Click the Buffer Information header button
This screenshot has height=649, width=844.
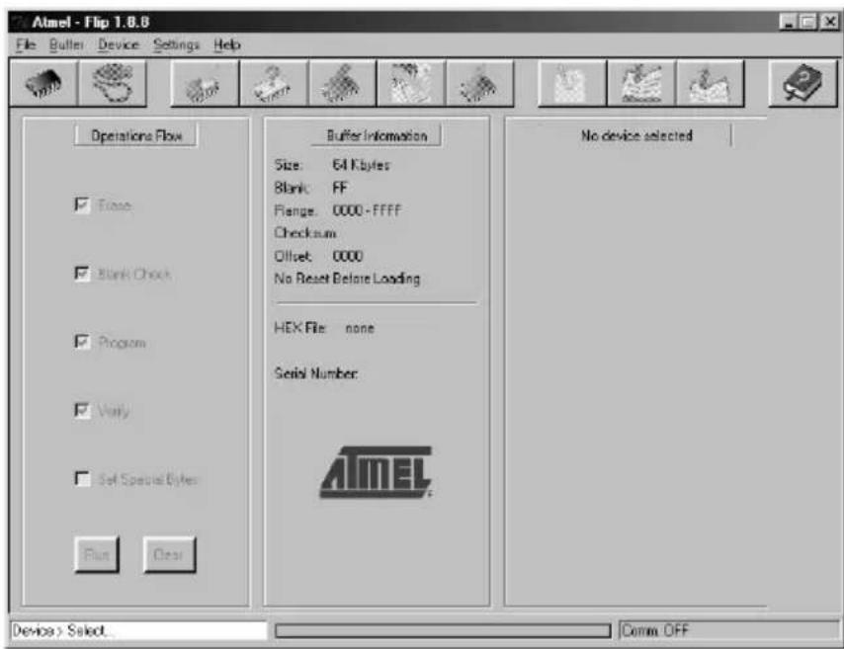tap(377, 135)
